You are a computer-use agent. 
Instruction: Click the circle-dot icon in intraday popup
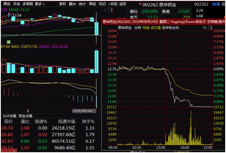pos(205,28)
